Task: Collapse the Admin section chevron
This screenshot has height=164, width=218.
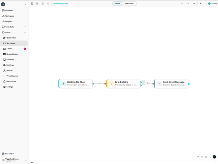Action: 25,32
